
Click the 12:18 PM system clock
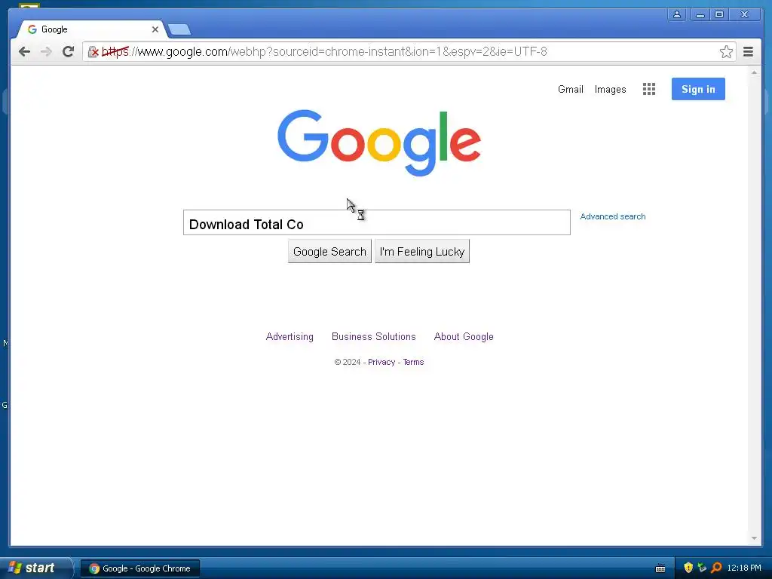(744, 568)
